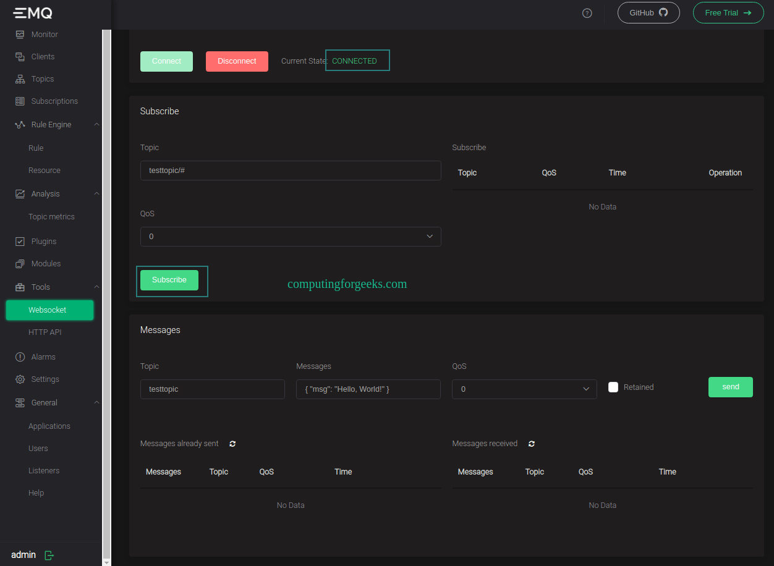Open the Applications page

tap(51, 426)
